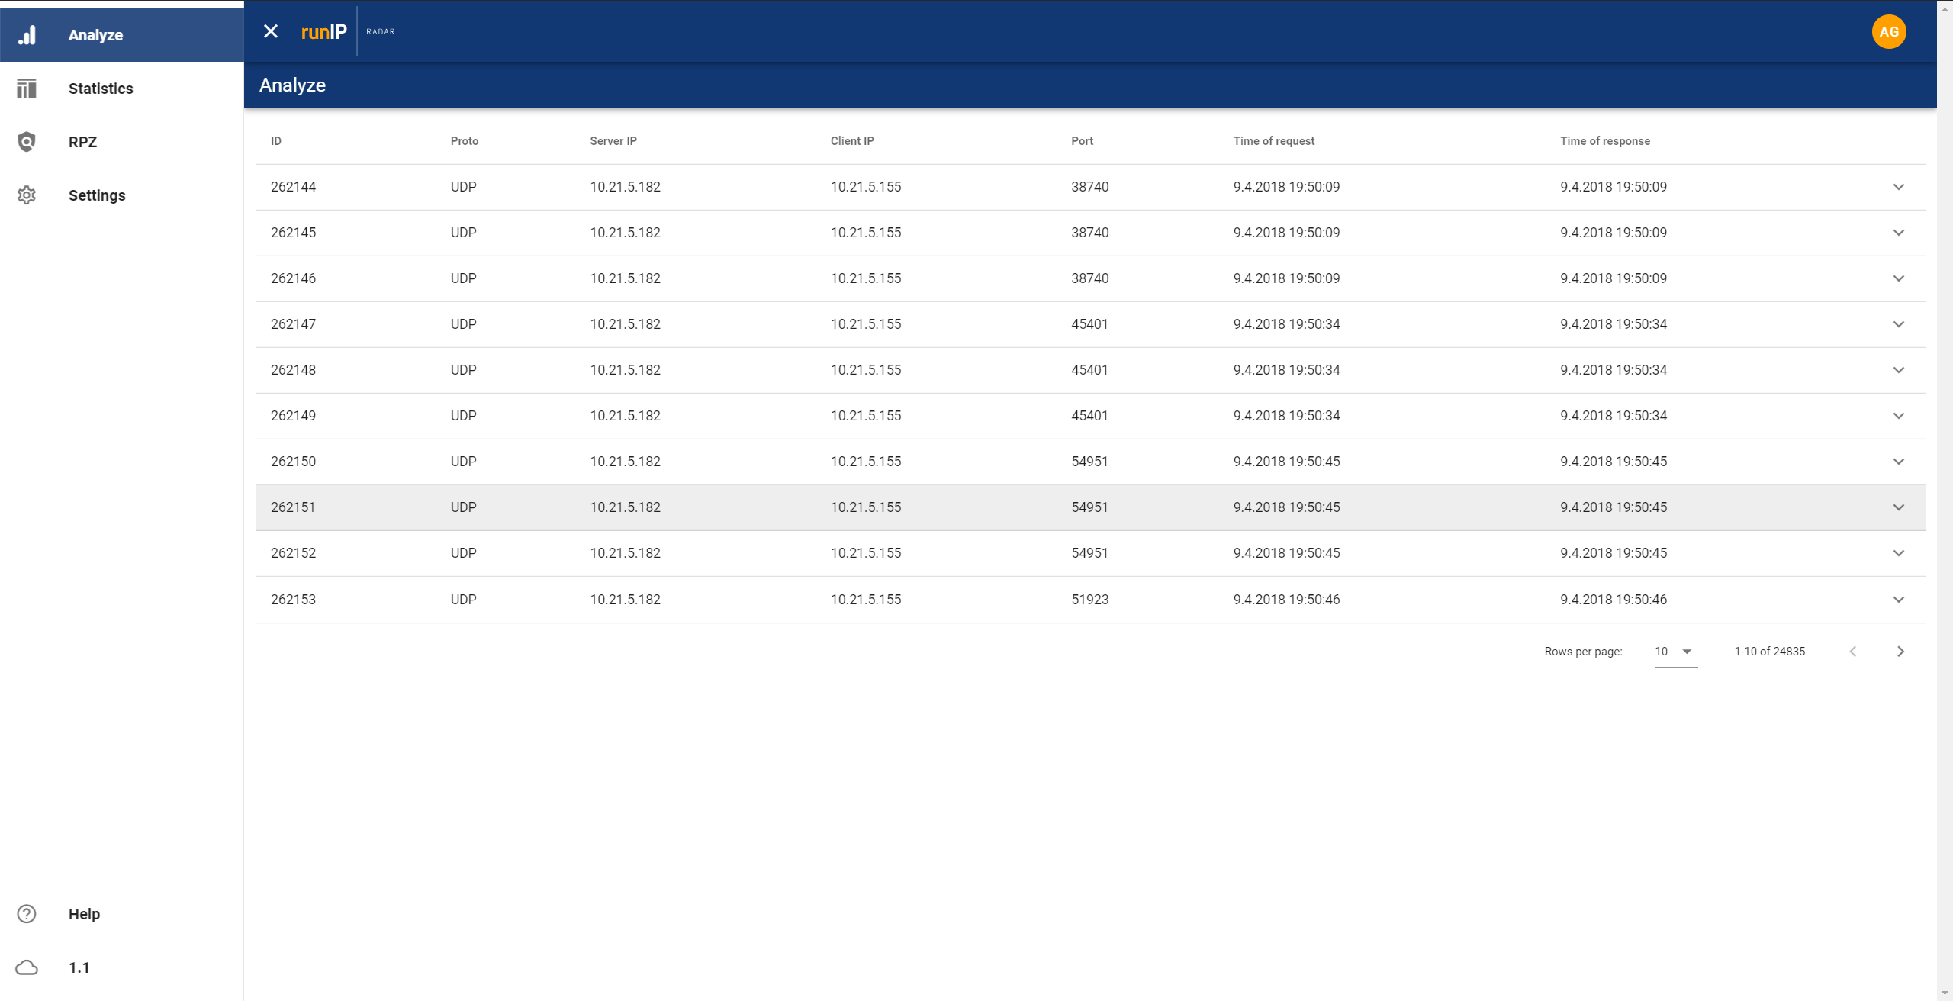The width and height of the screenshot is (1953, 1001).
Task: Go to next page of results
Action: coord(1900,652)
